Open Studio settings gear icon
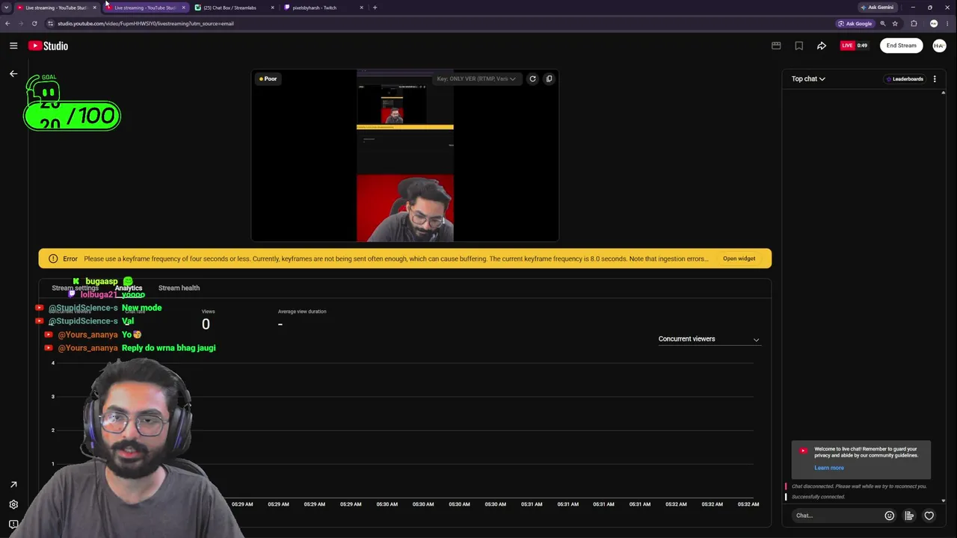 pyautogui.click(x=13, y=504)
